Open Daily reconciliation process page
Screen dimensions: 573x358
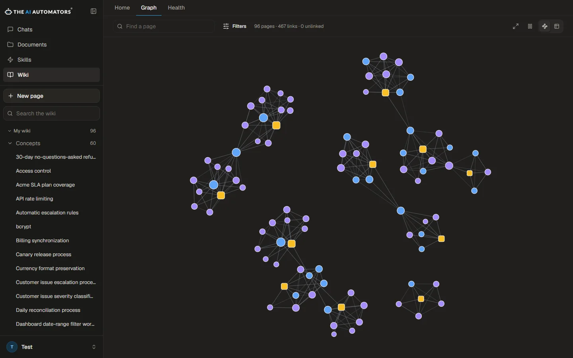[x=48, y=310]
